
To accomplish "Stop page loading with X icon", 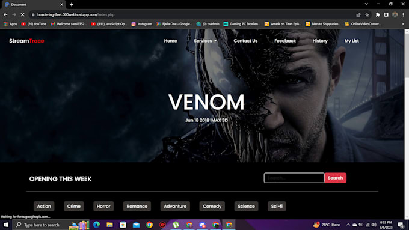I will tap(22, 15).
